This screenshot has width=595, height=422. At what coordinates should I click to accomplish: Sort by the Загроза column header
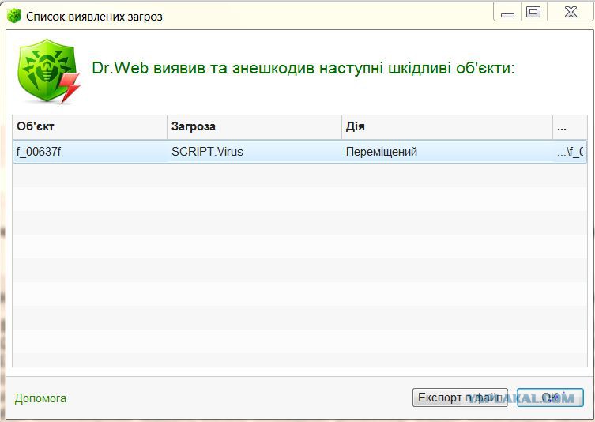pos(254,126)
